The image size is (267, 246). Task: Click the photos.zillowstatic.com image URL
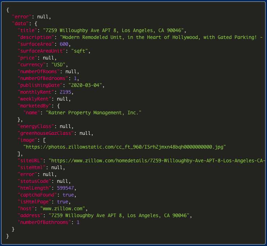[125, 147]
